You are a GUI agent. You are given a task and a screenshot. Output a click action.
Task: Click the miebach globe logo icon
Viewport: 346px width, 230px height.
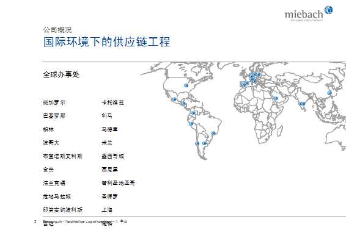328,10
